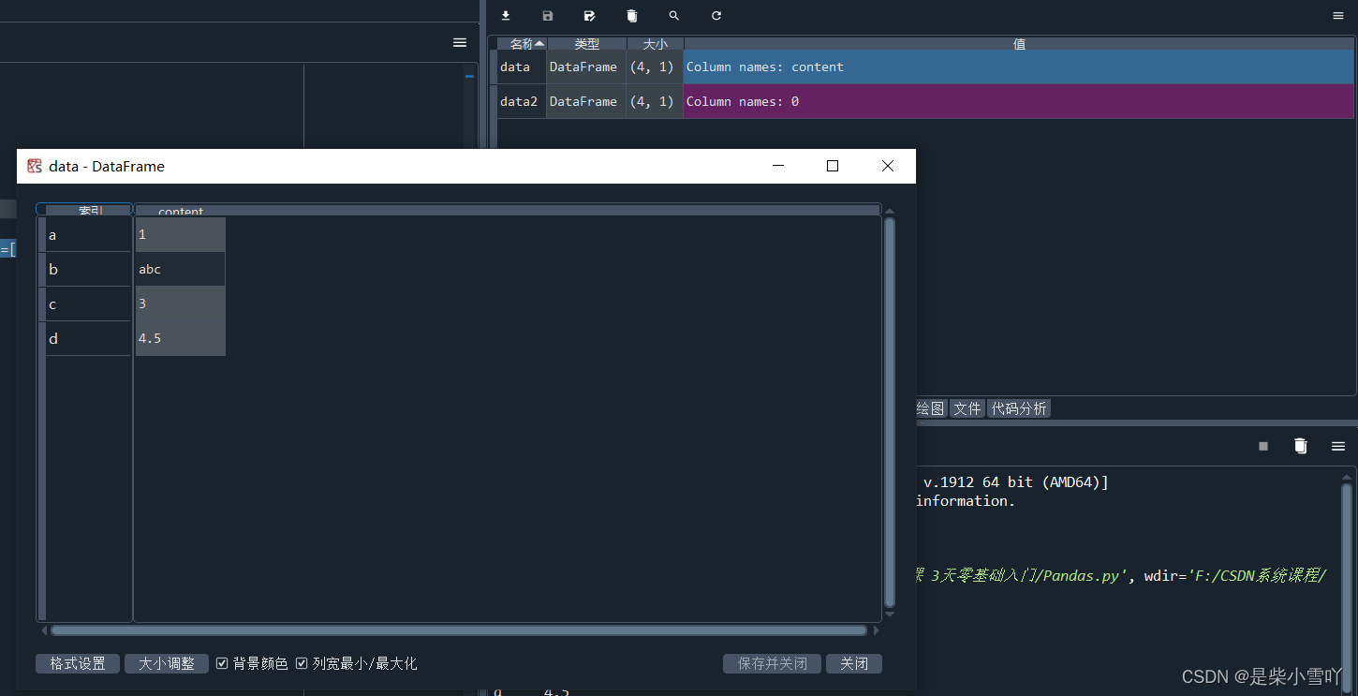Click the search variable names magnifier icon
The width and height of the screenshot is (1358, 696).
[x=673, y=15]
